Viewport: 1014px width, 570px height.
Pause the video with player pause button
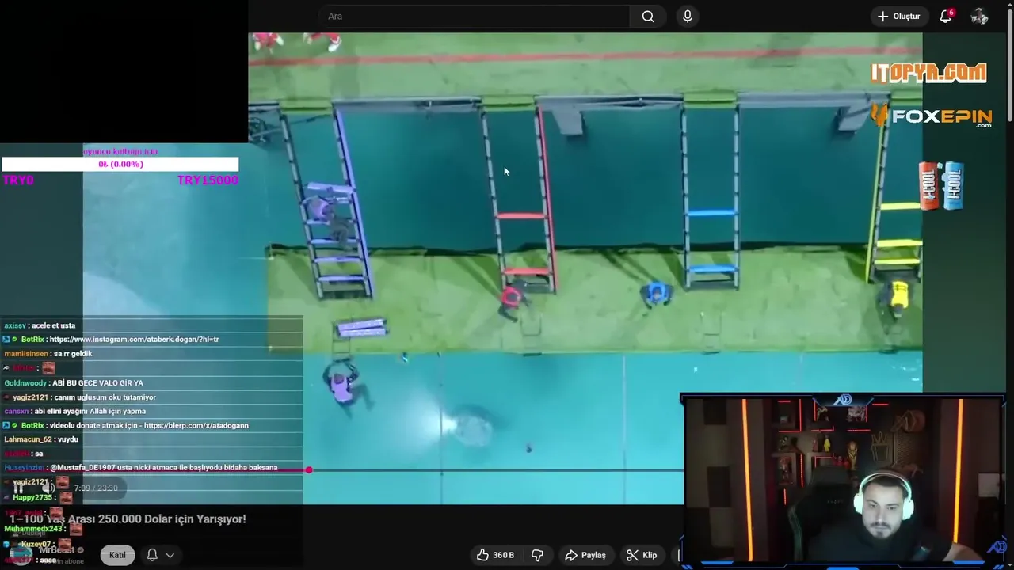[18, 488]
